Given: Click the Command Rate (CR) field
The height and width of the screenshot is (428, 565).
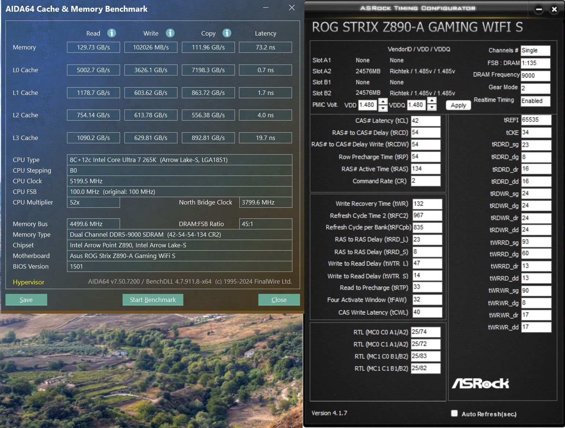Looking at the screenshot, I should point(426,181).
